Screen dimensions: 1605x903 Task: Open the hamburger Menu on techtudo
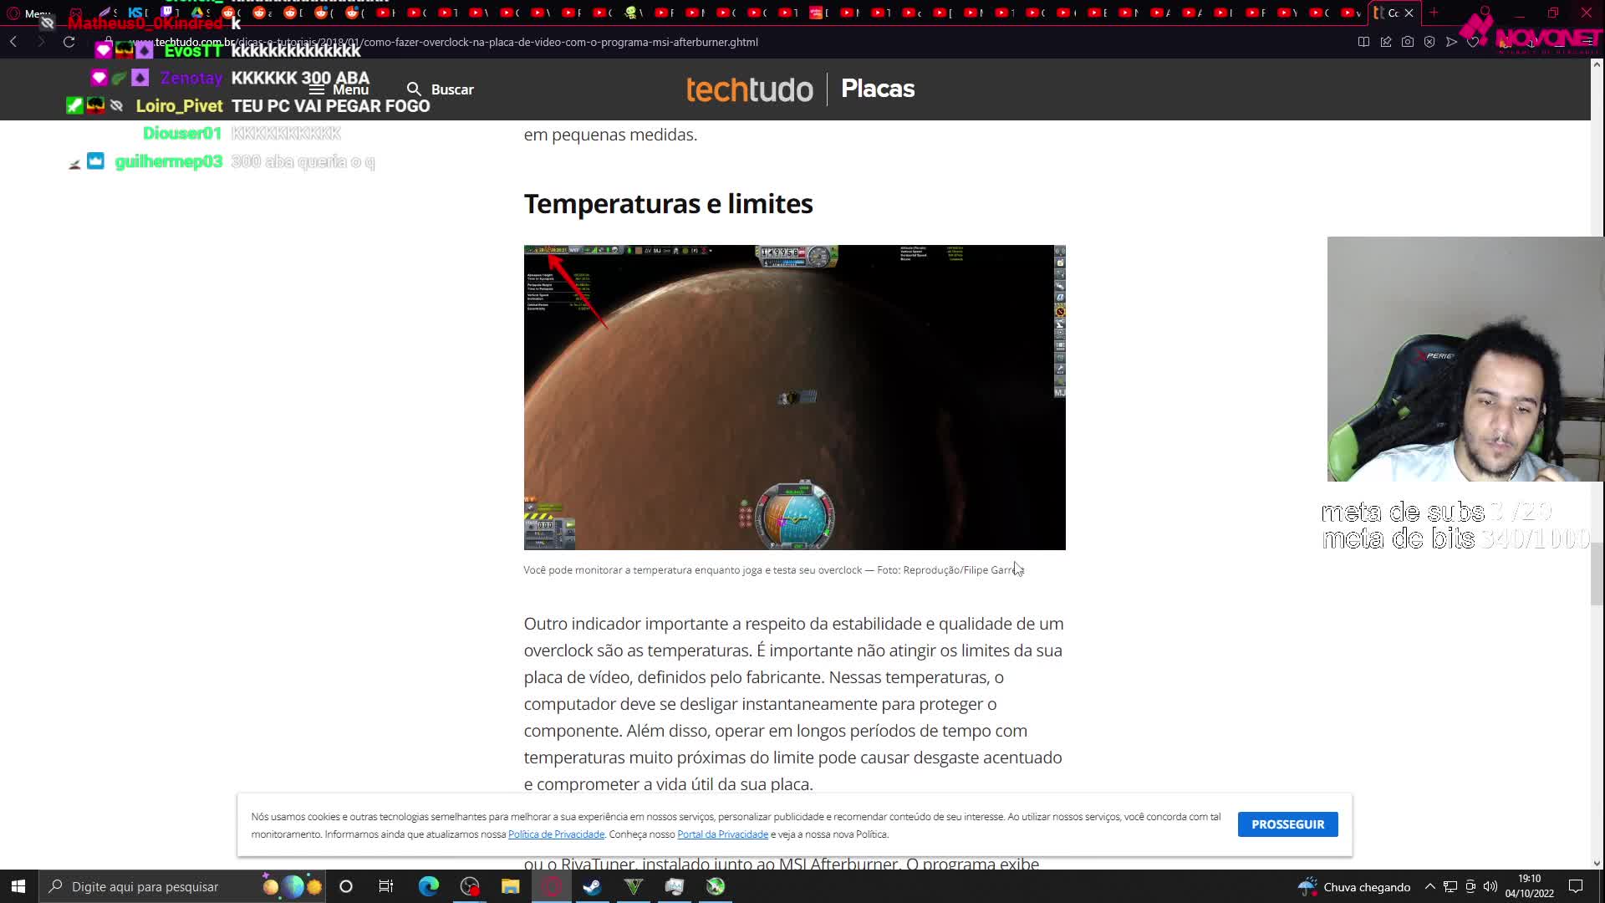pyautogui.click(x=339, y=89)
